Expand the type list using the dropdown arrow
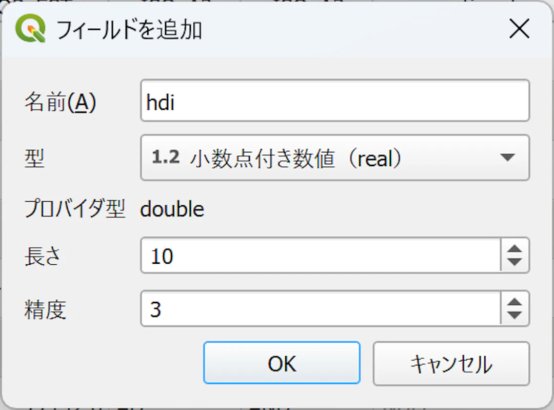Viewport: 554px width, 410px height. (x=507, y=158)
